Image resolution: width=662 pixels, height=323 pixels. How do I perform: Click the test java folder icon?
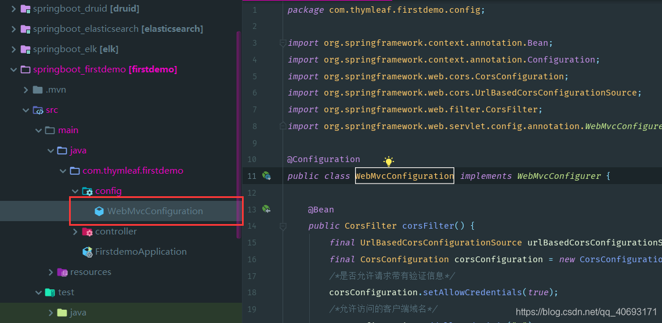(63, 313)
